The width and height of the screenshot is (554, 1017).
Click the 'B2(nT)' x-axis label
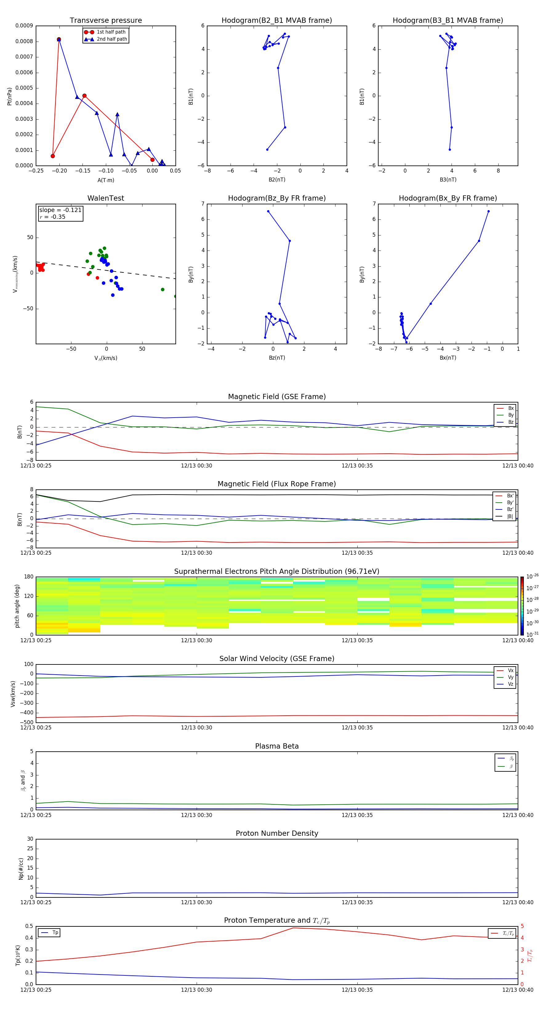click(x=277, y=180)
